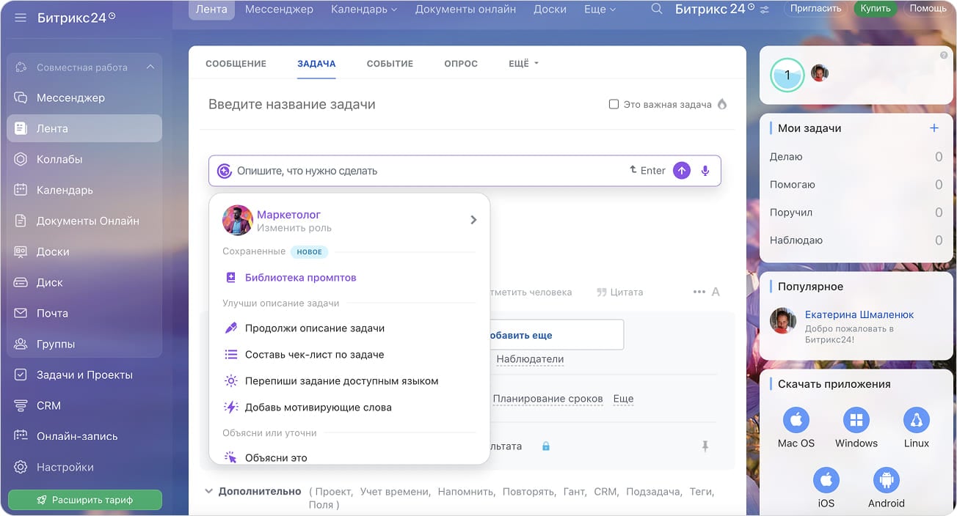Viewport: 957px width, 516px height.
Task: Click the microphone icon for voice input
Action: pyautogui.click(x=705, y=170)
